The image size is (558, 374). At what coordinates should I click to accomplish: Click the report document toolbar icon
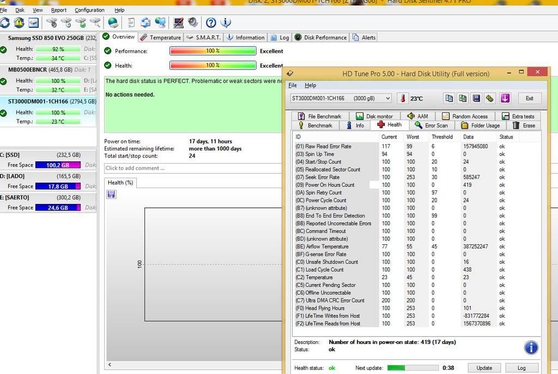pos(131,23)
